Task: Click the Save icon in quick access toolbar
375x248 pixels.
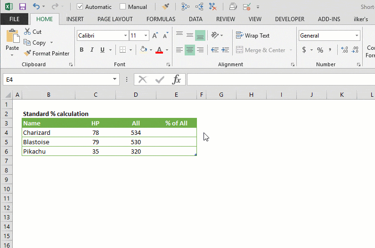Action: (23, 7)
